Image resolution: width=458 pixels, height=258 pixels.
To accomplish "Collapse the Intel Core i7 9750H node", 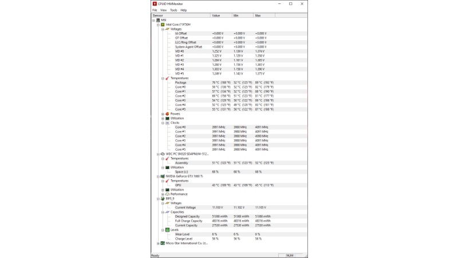I will pyautogui.click(x=159, y=25).
